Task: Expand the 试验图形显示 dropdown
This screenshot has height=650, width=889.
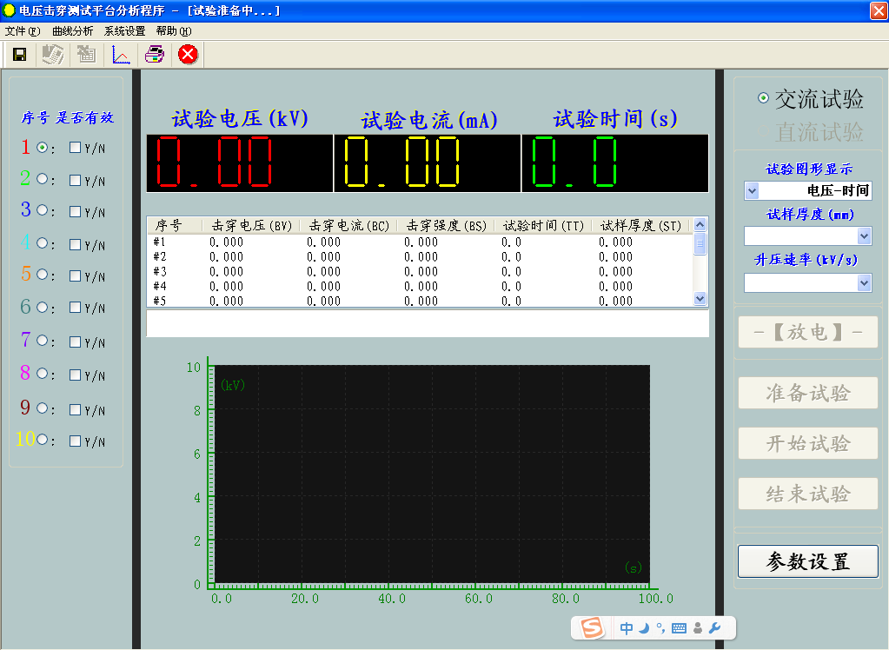Action: pos(752,190)
